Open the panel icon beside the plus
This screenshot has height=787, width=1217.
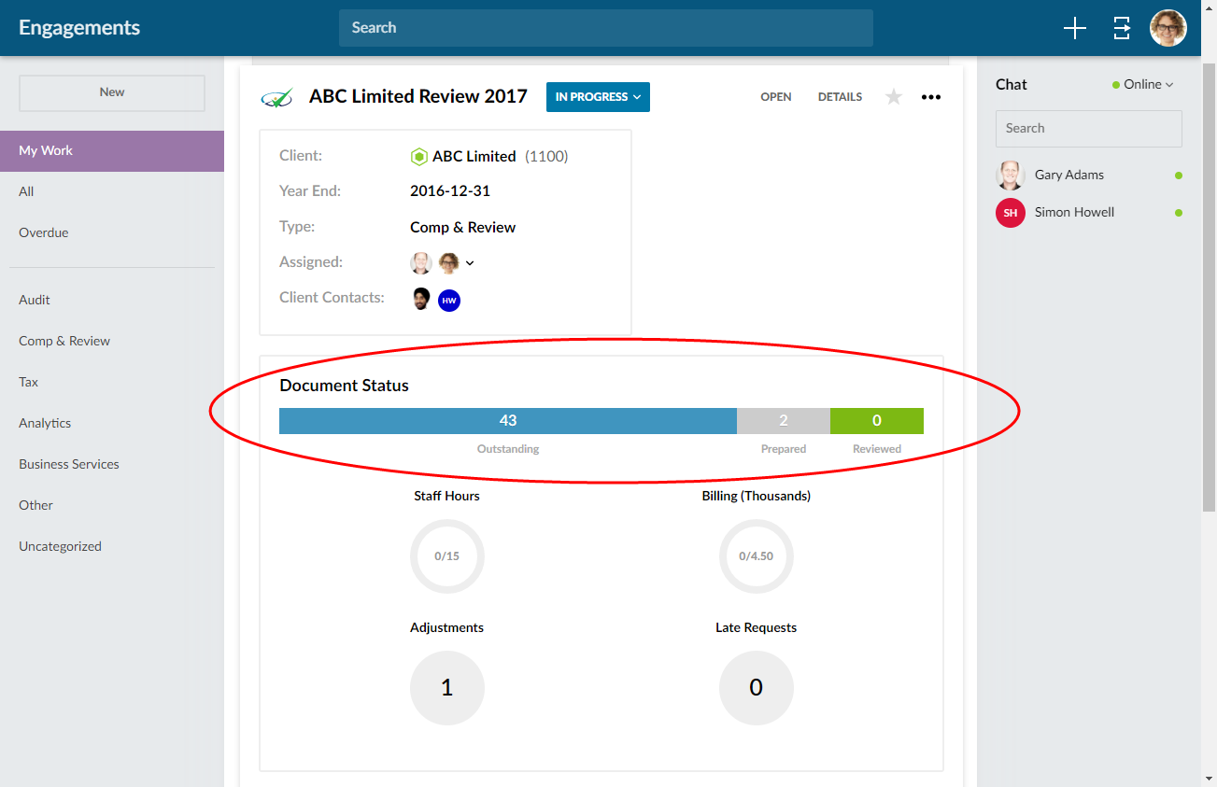(1122, 28)
